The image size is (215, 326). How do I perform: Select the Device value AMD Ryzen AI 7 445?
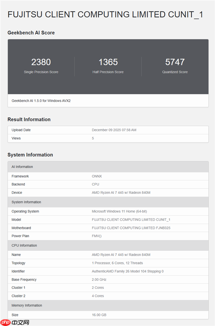click(121, 193)
